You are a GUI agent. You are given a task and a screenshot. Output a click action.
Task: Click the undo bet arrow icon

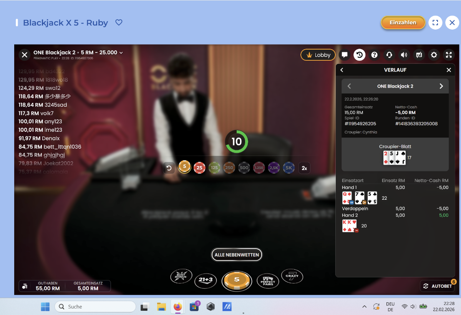click(x=169, y=168)
